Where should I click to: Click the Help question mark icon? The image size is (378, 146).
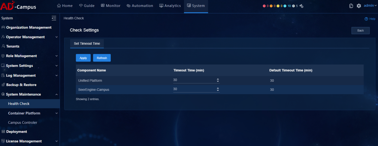(x=366, y=19)
